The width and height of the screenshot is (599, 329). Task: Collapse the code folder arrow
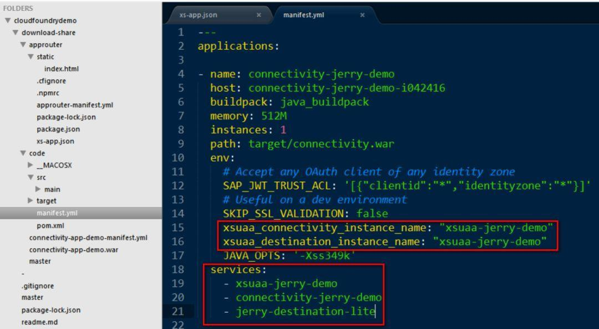[x=23, y=153]
